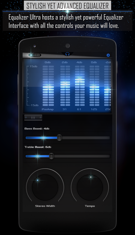Viewport: 135px width, 235px height.
Task: Click the Treble Boost slider handle
Action: pos(51,156)
